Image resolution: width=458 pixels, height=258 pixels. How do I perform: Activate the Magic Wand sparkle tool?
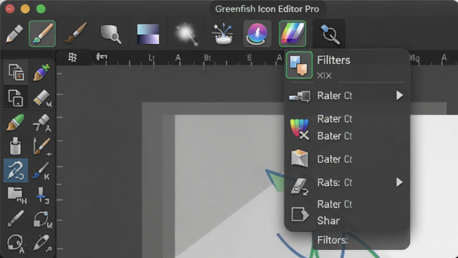187,34
